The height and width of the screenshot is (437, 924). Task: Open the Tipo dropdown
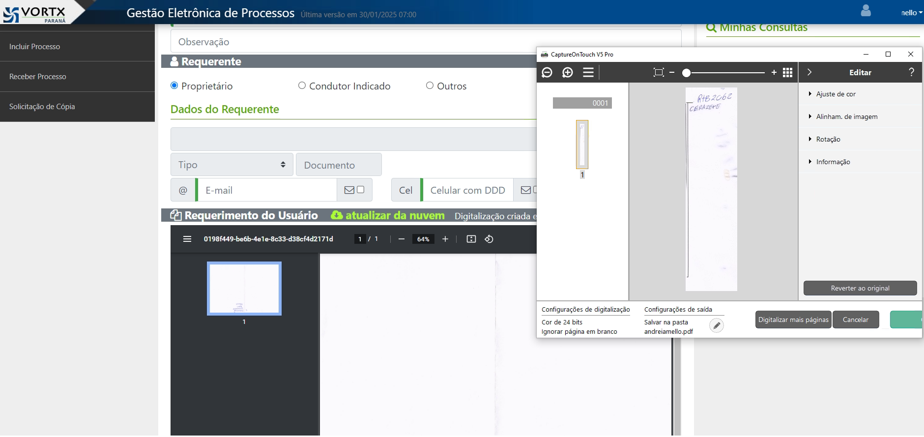point(232,165)
